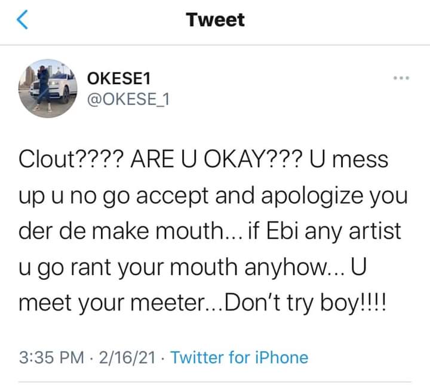Tap the 3:35 PM timestamp
430x388 pixels.
point(51,358)
